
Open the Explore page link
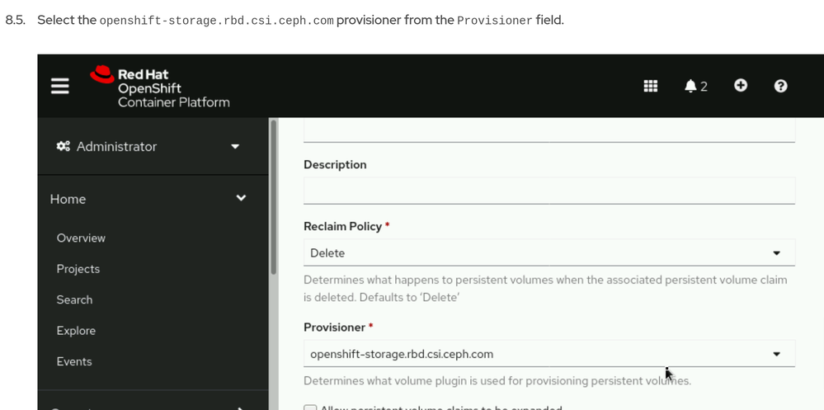pyautogui.click(x=76, y=330)
